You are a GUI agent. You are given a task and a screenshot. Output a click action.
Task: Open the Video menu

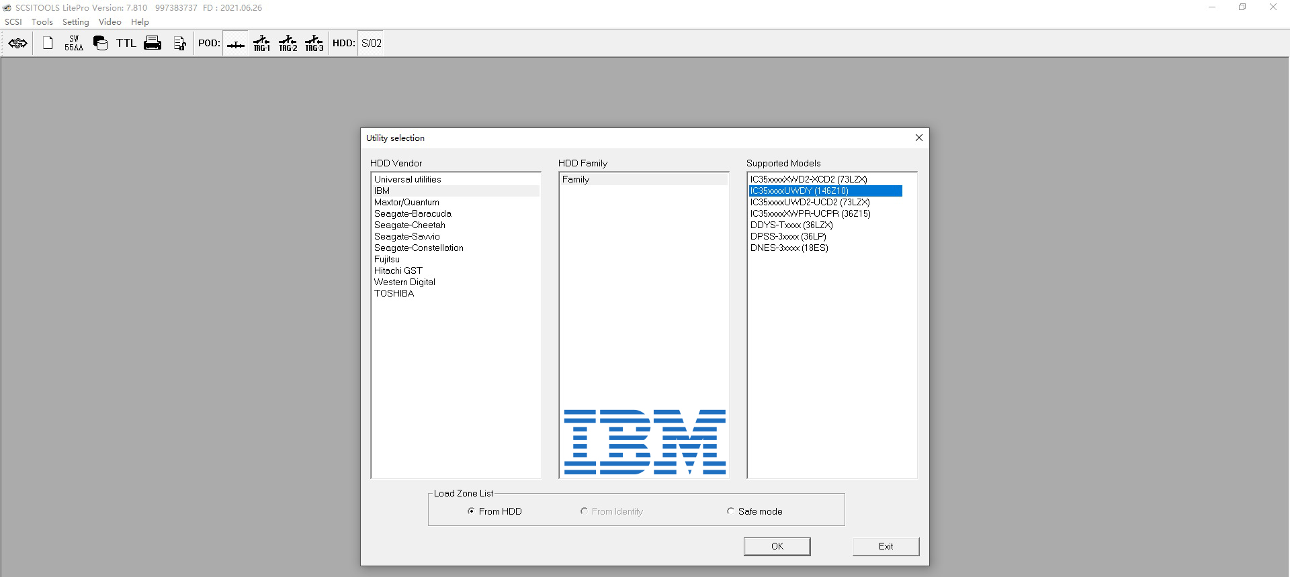click(x=110, y=22)
